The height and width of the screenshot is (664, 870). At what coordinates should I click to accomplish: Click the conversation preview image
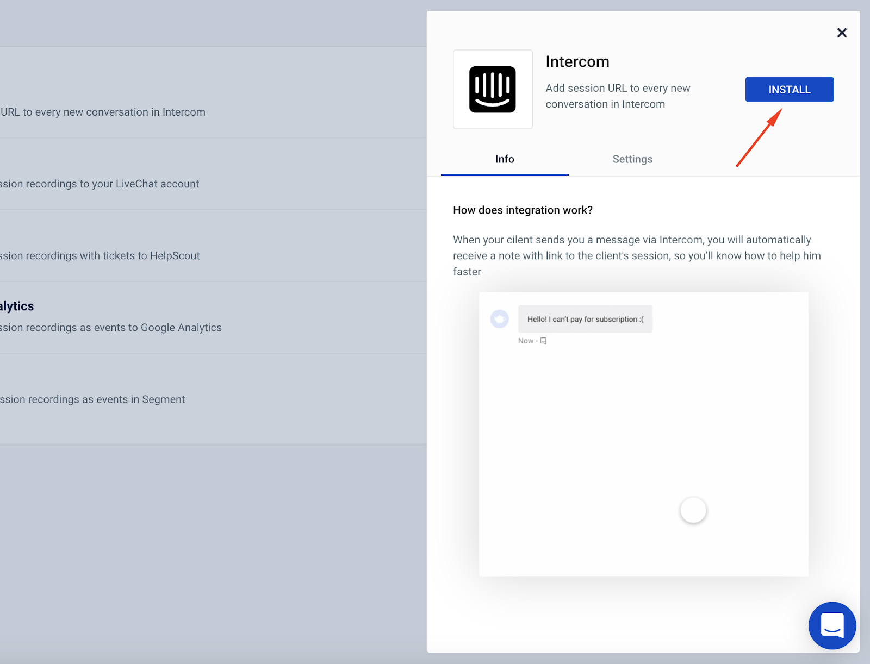point(644,433)
